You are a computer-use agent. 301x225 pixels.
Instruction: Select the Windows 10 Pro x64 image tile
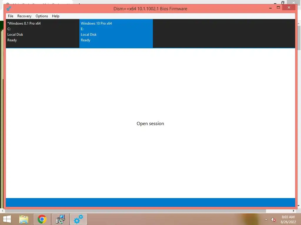point(116,33)
